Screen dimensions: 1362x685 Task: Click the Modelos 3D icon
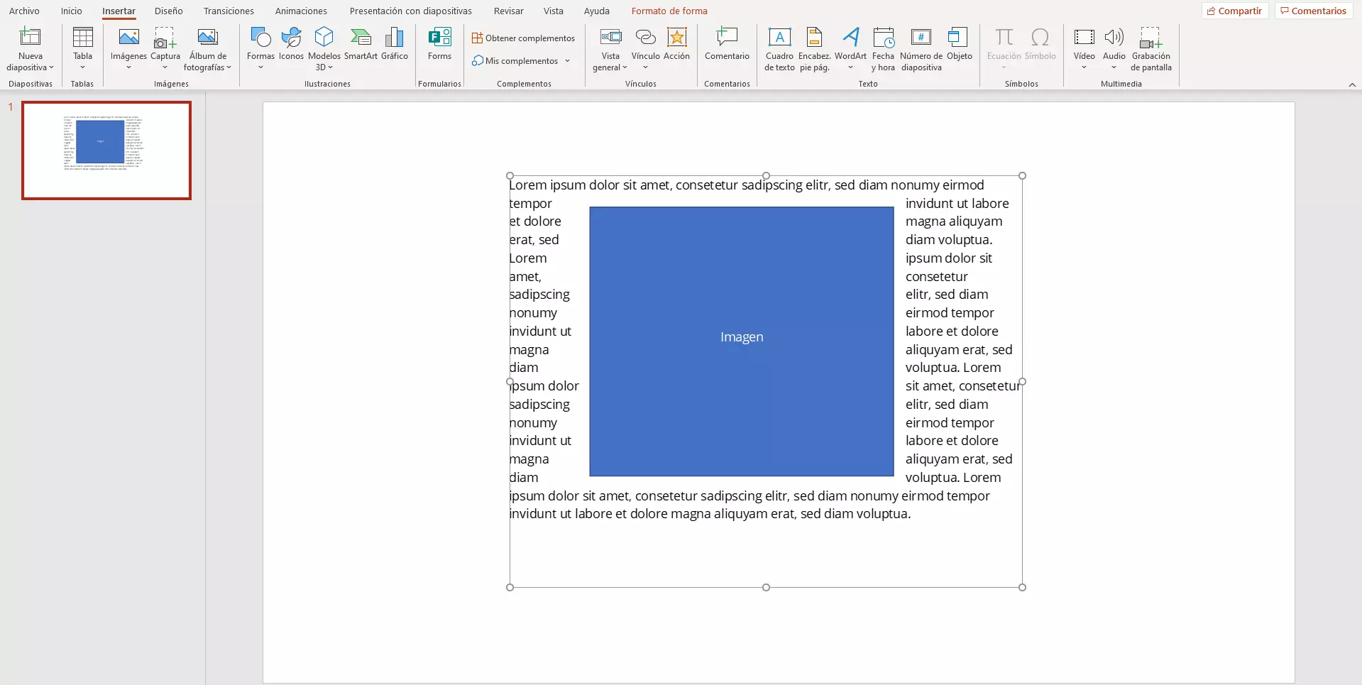324,37
